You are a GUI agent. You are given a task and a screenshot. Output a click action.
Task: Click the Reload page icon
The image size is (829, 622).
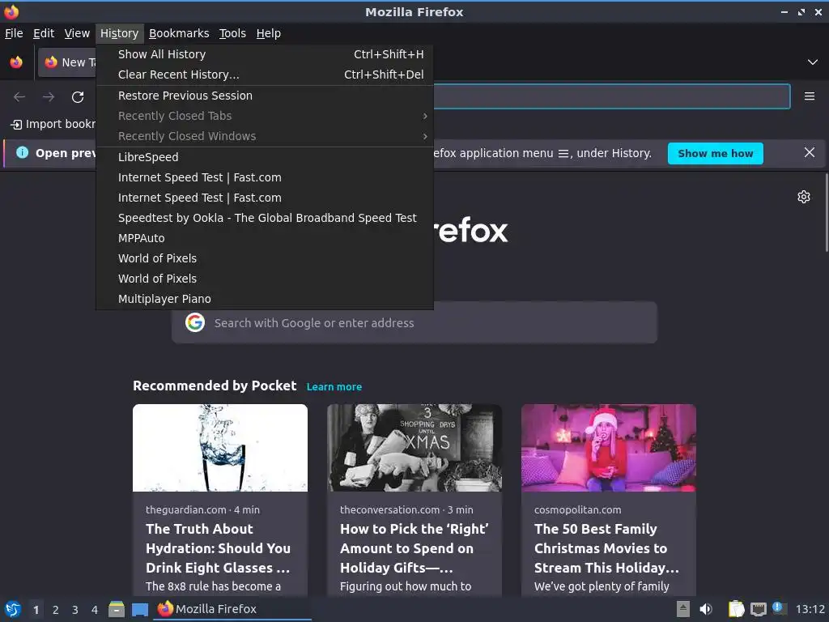78,97
